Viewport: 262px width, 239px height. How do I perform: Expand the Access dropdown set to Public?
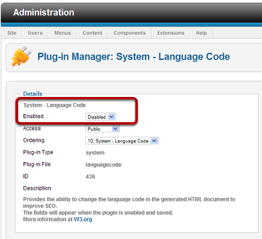[115, 128]
